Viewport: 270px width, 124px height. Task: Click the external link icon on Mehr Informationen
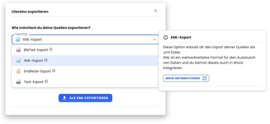(x=204, y=78)
